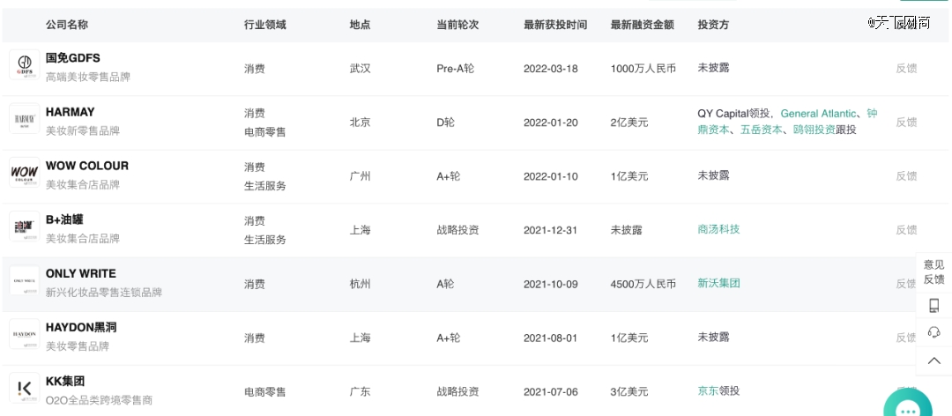
Task: Select the 最新融资金额 column header
Action: [643, 25]
